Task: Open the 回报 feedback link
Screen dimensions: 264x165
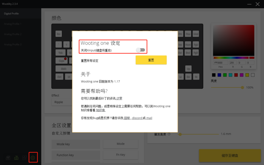Action: pyautogui.click(x=127, y=118)
